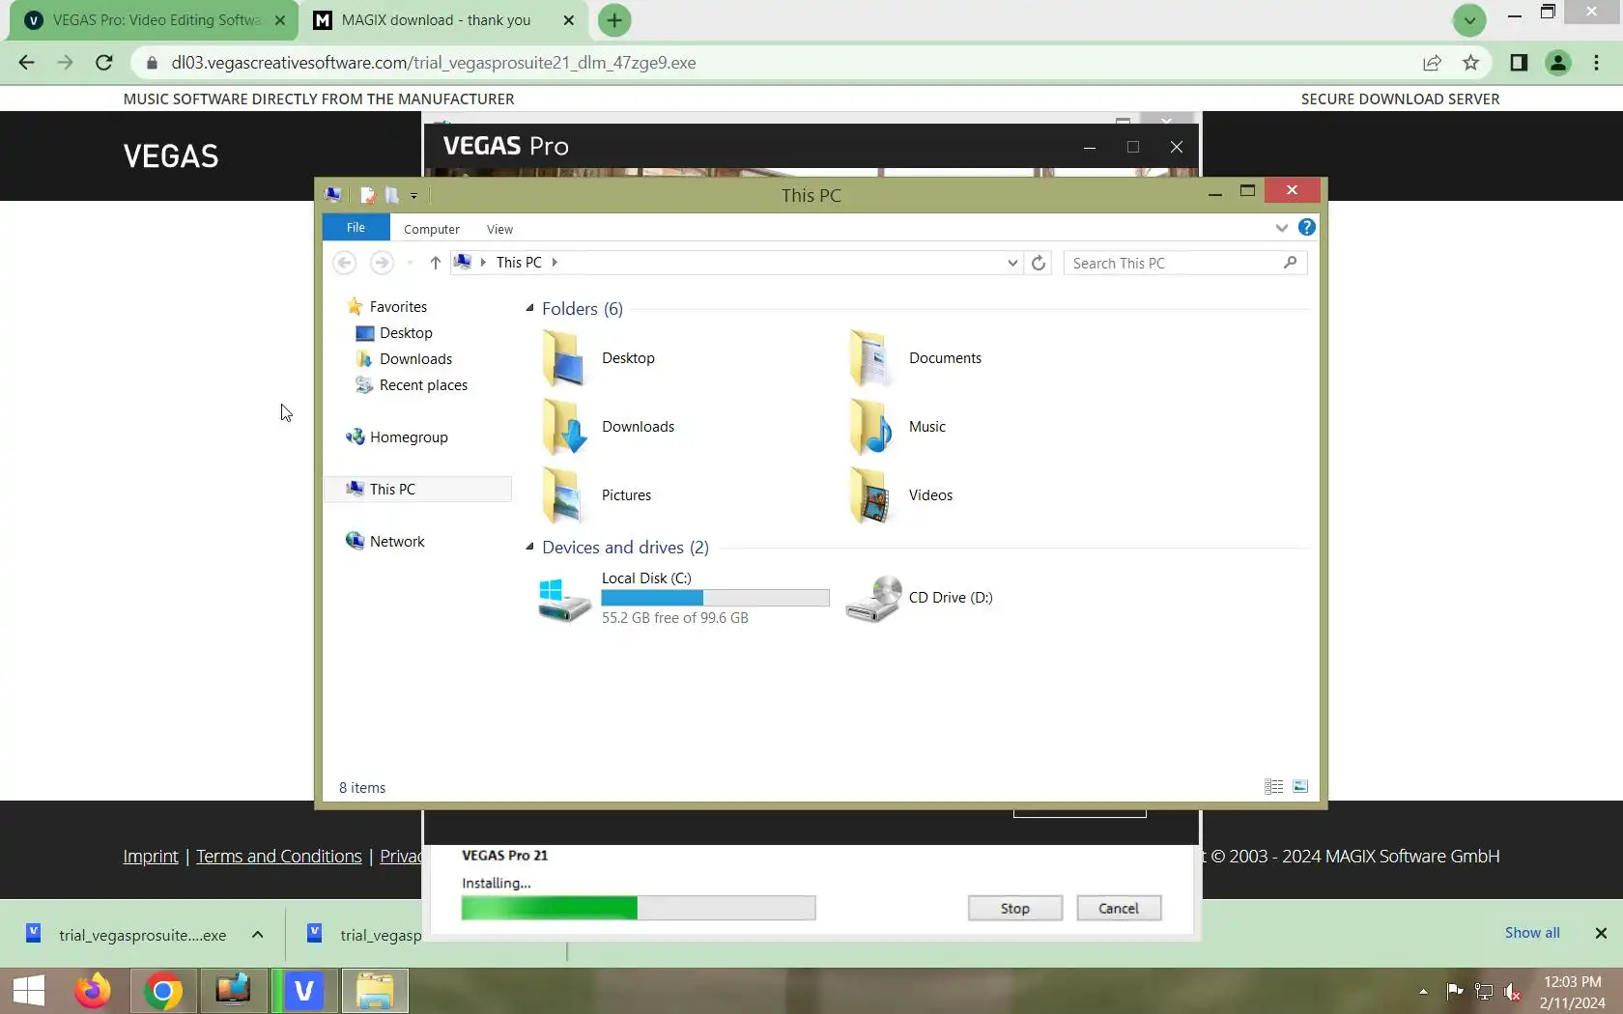Bookmark this page with the star icon
The image size is (1623, 1014).
1470,63
